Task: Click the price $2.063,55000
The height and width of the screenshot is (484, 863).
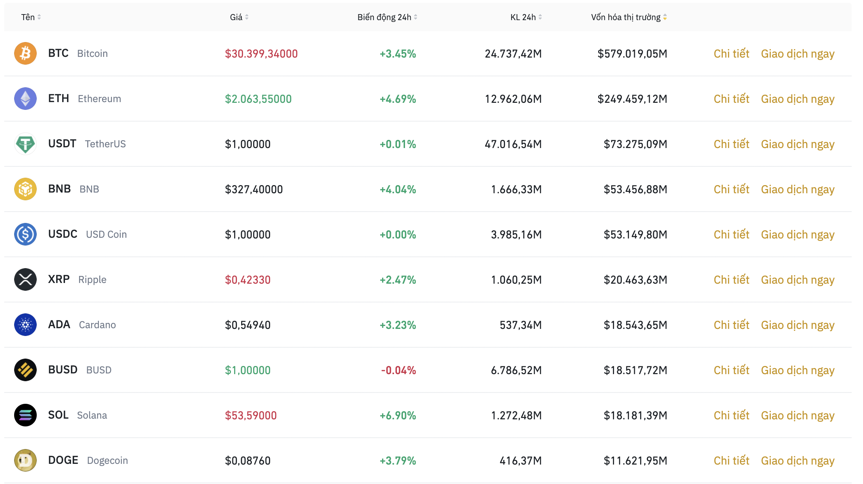Action: tap(258, 99)
